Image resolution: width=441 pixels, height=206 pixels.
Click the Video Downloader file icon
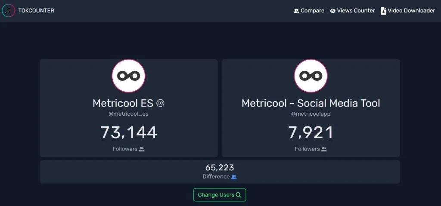click(x=383, y=11)
